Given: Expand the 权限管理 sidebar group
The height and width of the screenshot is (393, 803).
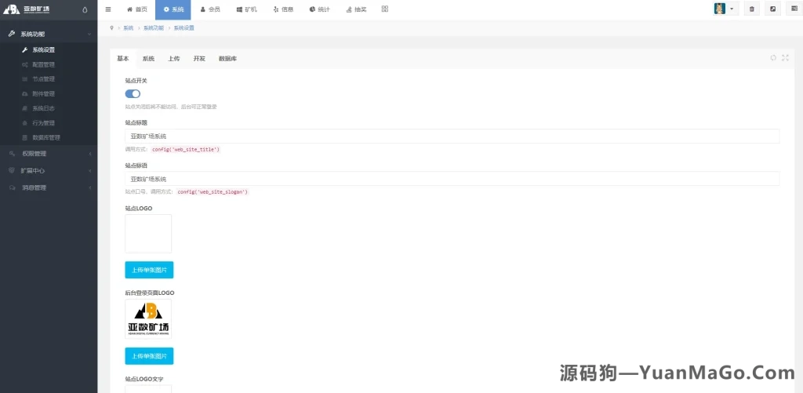Looking at the screenshot, I should [49, 153].
